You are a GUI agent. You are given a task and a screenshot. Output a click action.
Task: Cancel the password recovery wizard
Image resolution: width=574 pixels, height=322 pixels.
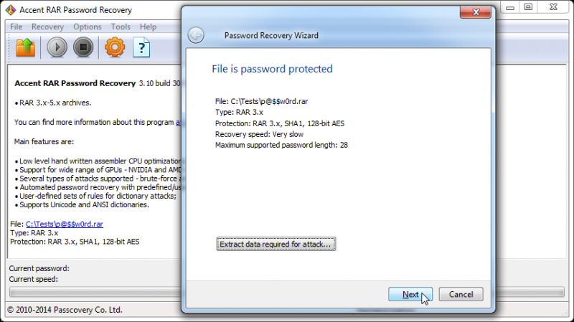pos(461,294)
